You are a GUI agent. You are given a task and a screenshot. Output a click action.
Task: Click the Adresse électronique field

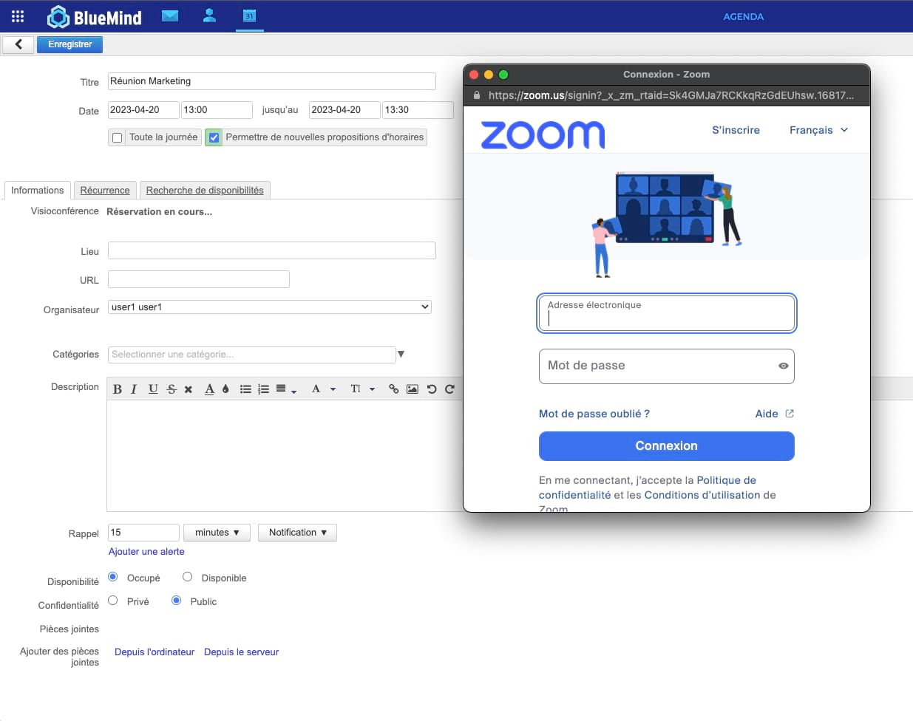[x=667, y=313]
